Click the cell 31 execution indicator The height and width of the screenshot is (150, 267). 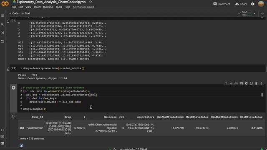[x=13, y=20]
